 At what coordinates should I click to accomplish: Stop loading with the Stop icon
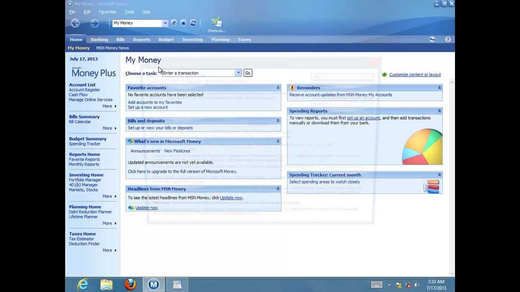pos(183,23)
